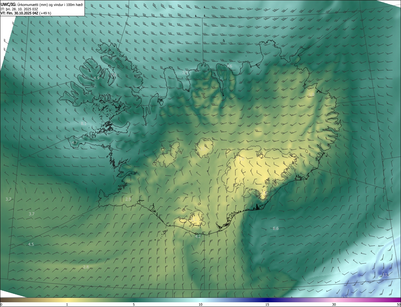Click the 5 tick label on the color scale

[x=134, y=304]
